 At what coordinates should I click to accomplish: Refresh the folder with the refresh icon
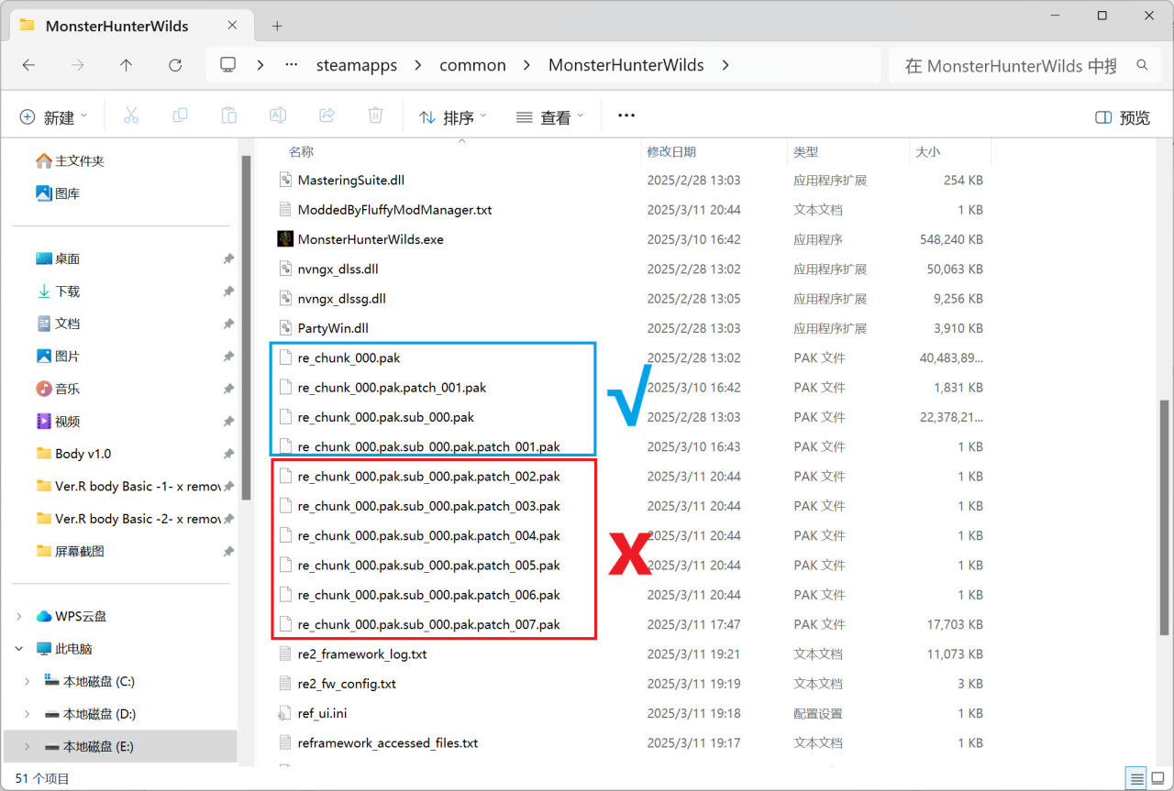(x=174, y=65)
